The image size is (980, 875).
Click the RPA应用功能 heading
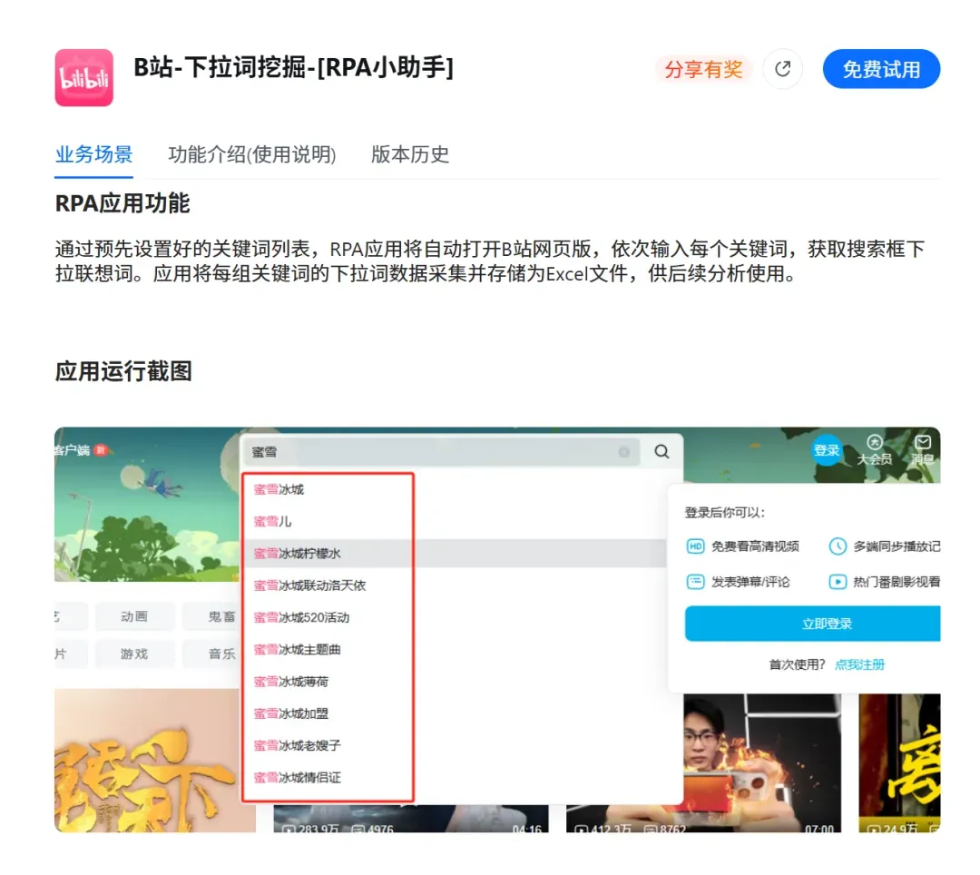pyautogui.click(x=122, y=203)
